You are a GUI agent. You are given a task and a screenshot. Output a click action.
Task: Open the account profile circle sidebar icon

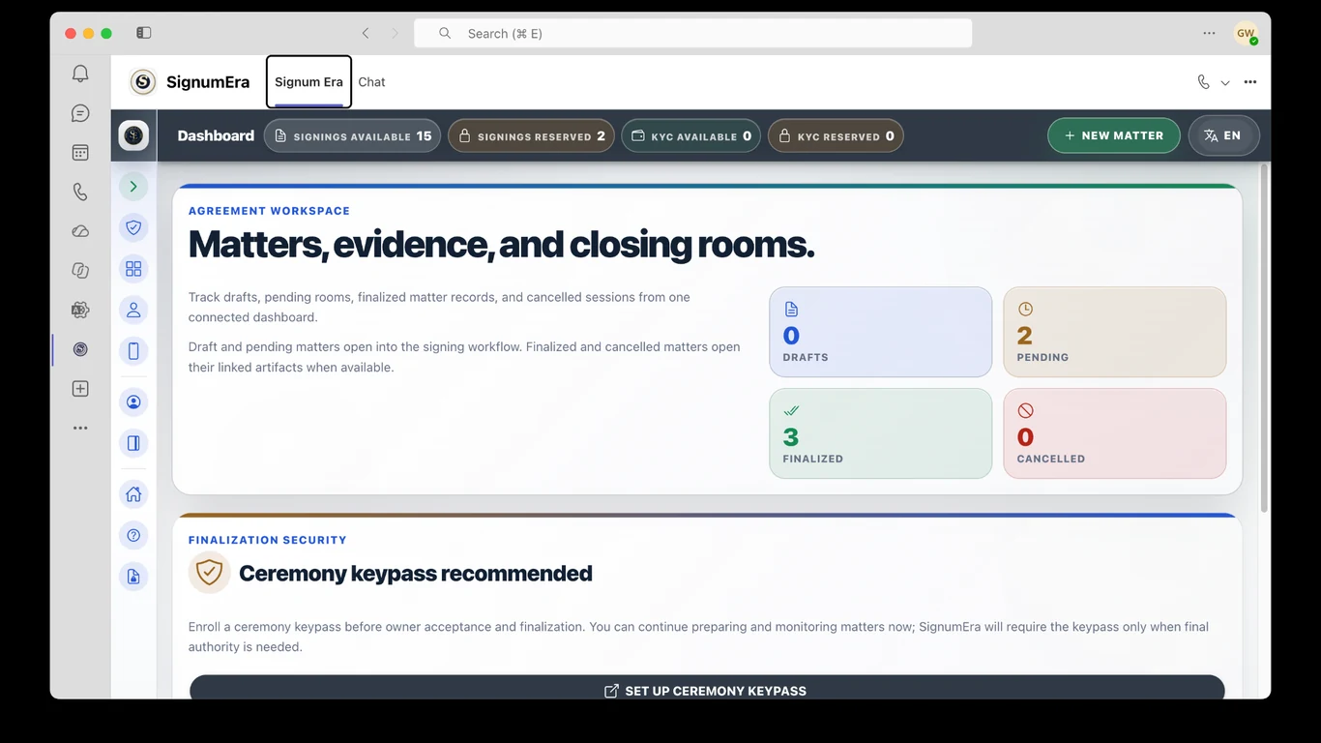[x=133, y=401]
